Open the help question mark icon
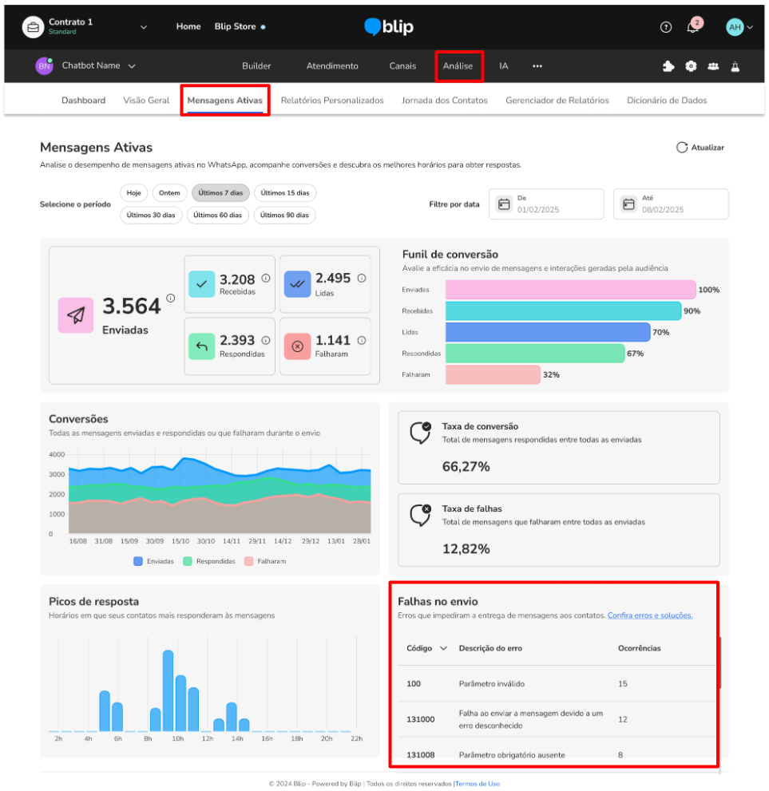The image size is (769, 791). click(665, 27)
